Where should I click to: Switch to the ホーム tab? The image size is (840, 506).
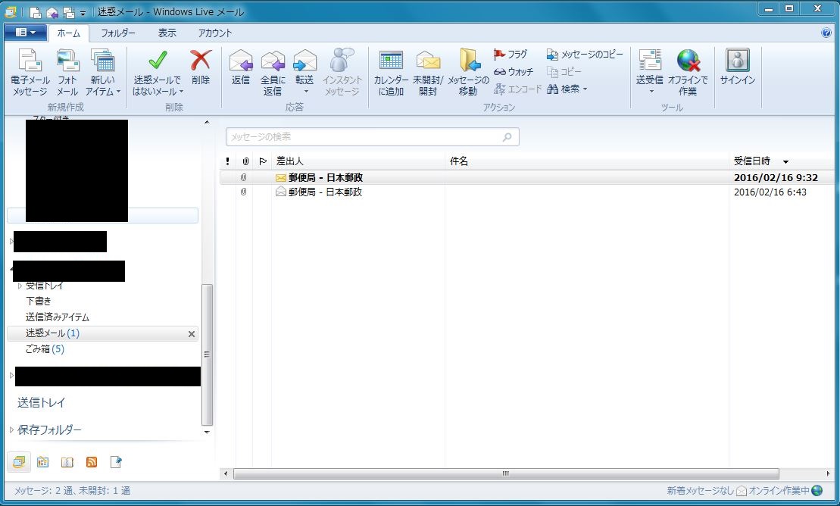coord(69,33)
